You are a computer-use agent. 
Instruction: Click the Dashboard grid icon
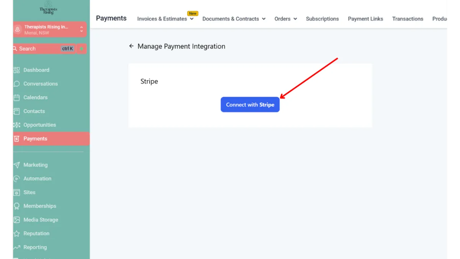16,70
